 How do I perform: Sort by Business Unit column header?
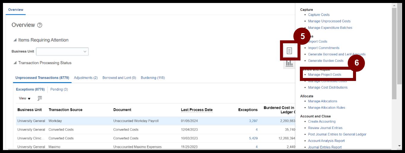click(x=30, y=110)
